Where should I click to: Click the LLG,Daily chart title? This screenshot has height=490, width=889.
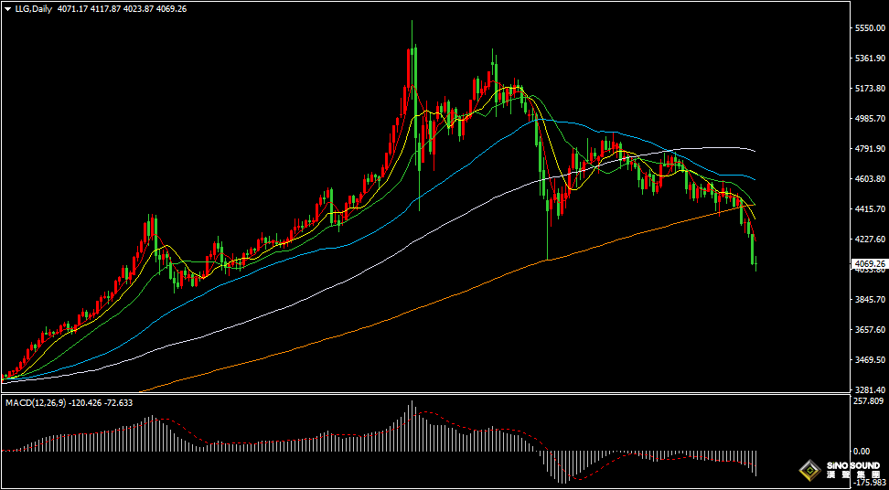pos(33,9)
